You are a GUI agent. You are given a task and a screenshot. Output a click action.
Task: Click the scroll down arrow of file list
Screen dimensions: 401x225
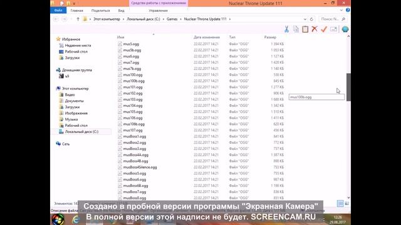[348, 197]
